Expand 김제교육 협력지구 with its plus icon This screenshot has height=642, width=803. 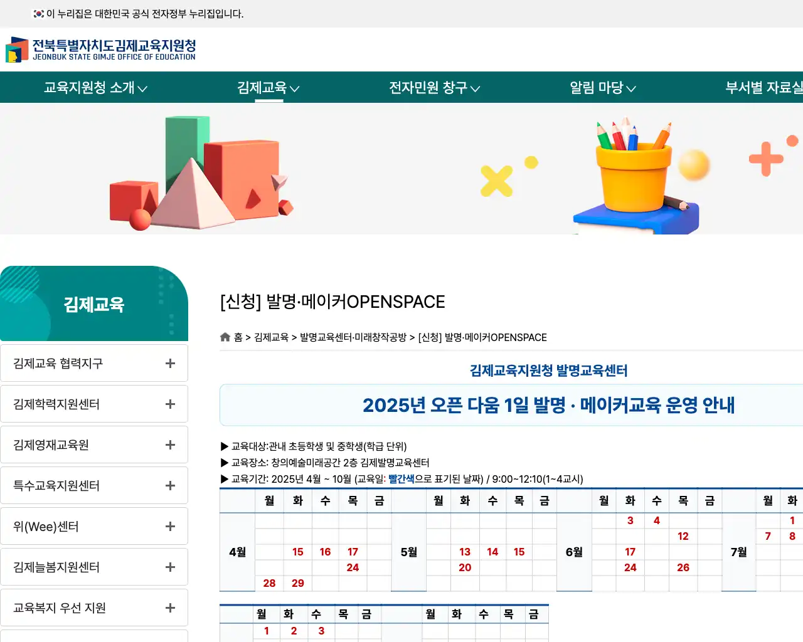(170, 363)
